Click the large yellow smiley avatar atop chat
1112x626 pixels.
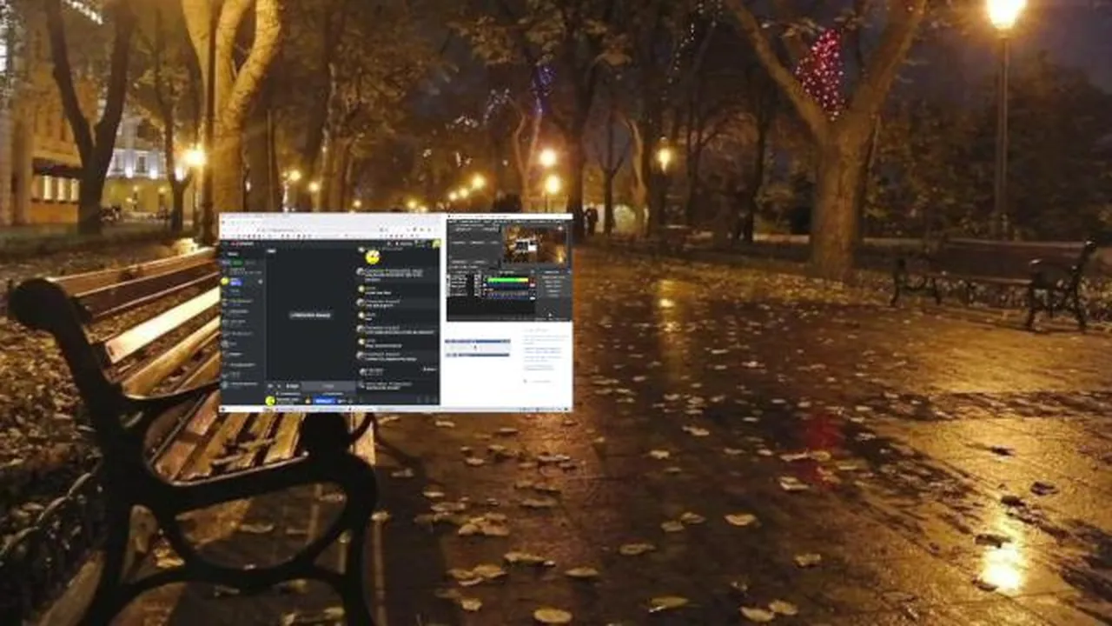(x=372, y=257)
